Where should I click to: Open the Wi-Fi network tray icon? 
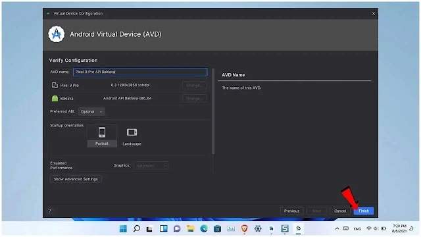click(x=369, y=228)
